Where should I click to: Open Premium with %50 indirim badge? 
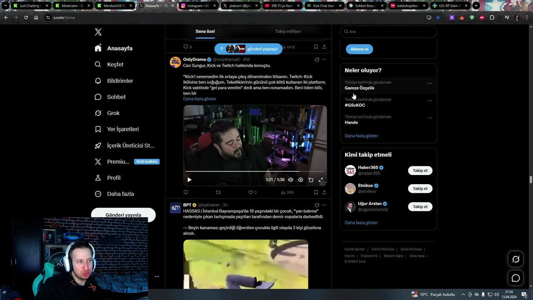point(127,162)
